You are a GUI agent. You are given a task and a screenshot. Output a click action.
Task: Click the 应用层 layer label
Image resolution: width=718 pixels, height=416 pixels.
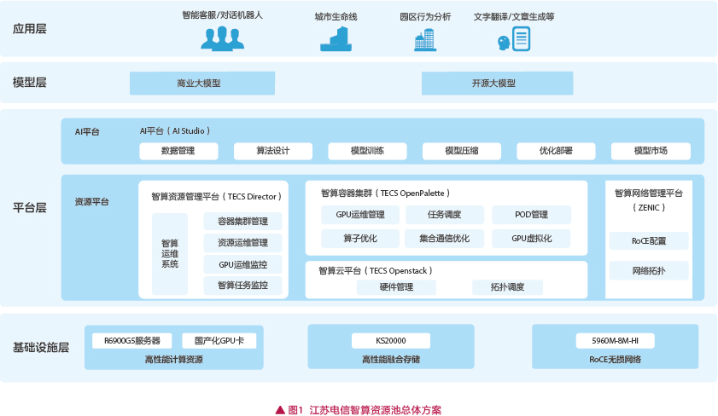point(30,29)
